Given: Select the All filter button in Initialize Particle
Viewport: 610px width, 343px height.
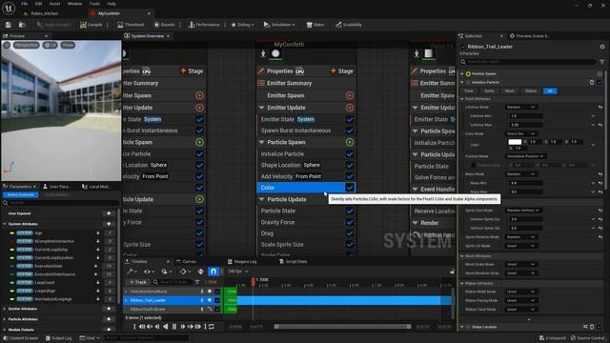Looking at the screenshot, I should (550, 91).
